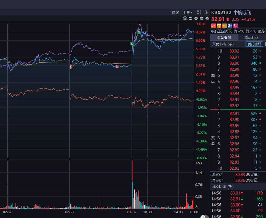Open the 委托明细 order details button

pos(254,44)
